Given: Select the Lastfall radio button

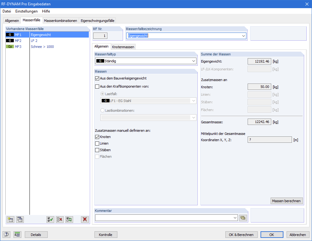Looking at the screenshot, I should tap(102, 94).
